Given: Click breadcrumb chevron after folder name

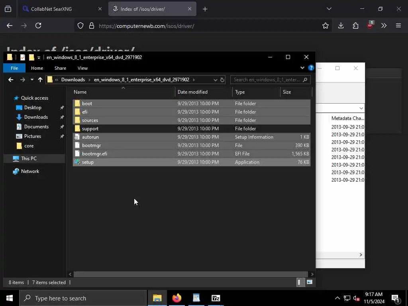Looking at the screenshot, I should click(x=194, y=80).
